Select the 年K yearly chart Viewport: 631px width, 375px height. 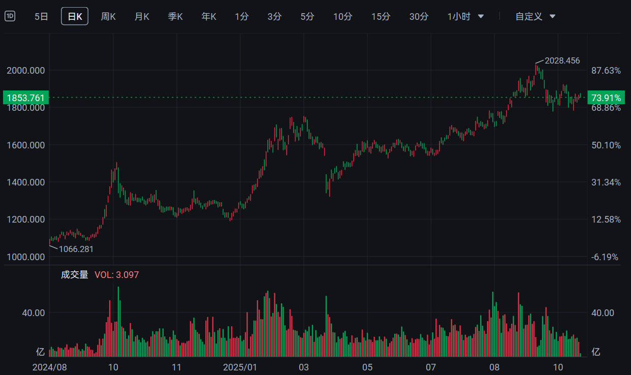209,16
